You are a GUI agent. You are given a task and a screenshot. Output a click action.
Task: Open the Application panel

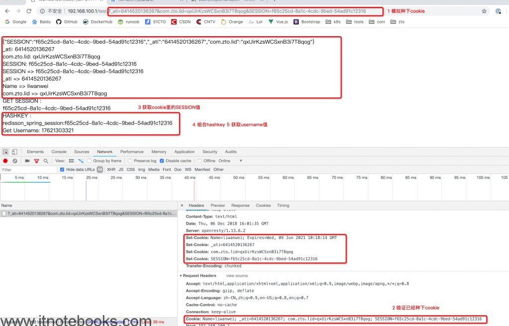(184, 152)
